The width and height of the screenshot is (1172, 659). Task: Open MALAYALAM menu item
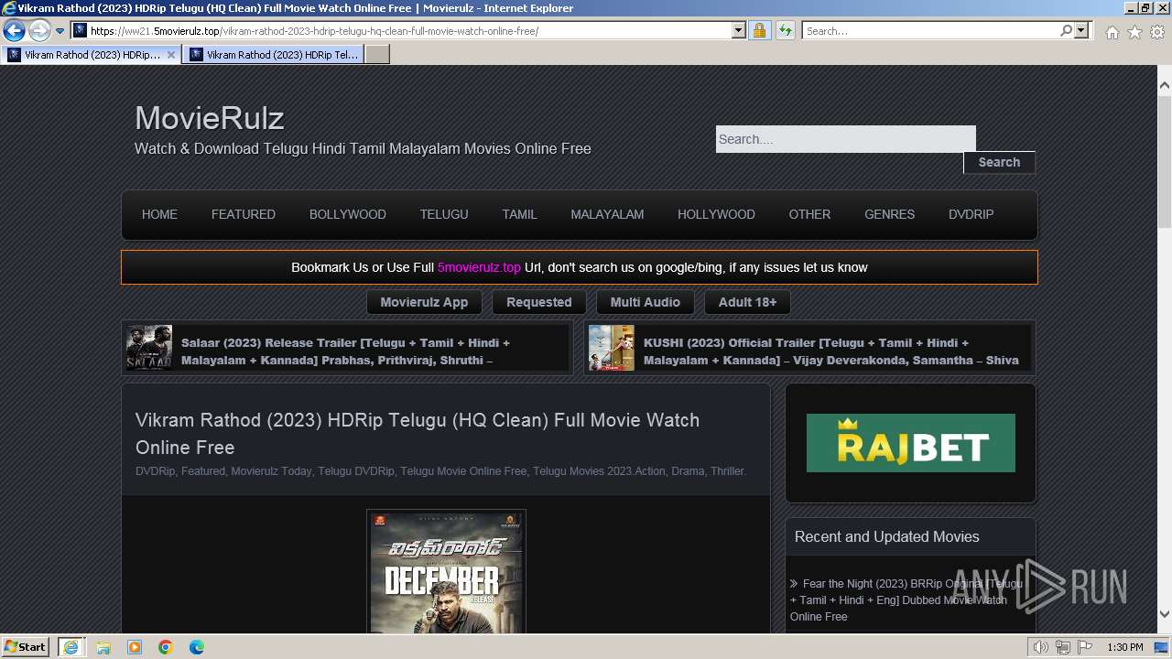607,214
